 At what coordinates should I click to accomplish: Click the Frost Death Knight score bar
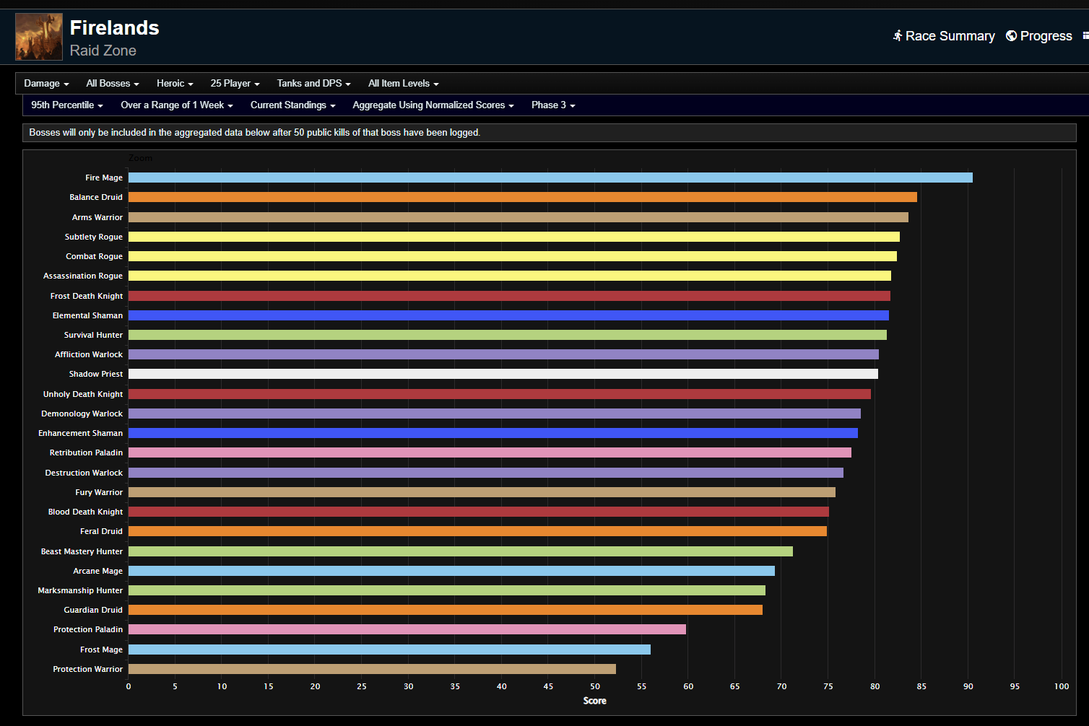pyautogui.click(x=509, y=296)
